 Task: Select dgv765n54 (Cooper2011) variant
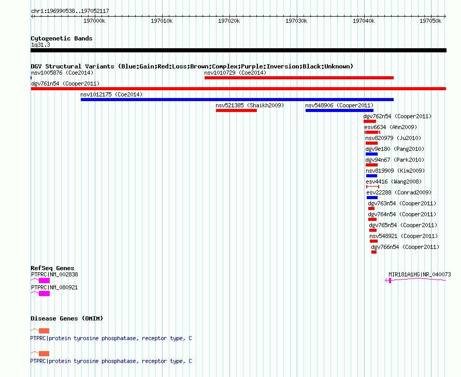coord(373,230)
